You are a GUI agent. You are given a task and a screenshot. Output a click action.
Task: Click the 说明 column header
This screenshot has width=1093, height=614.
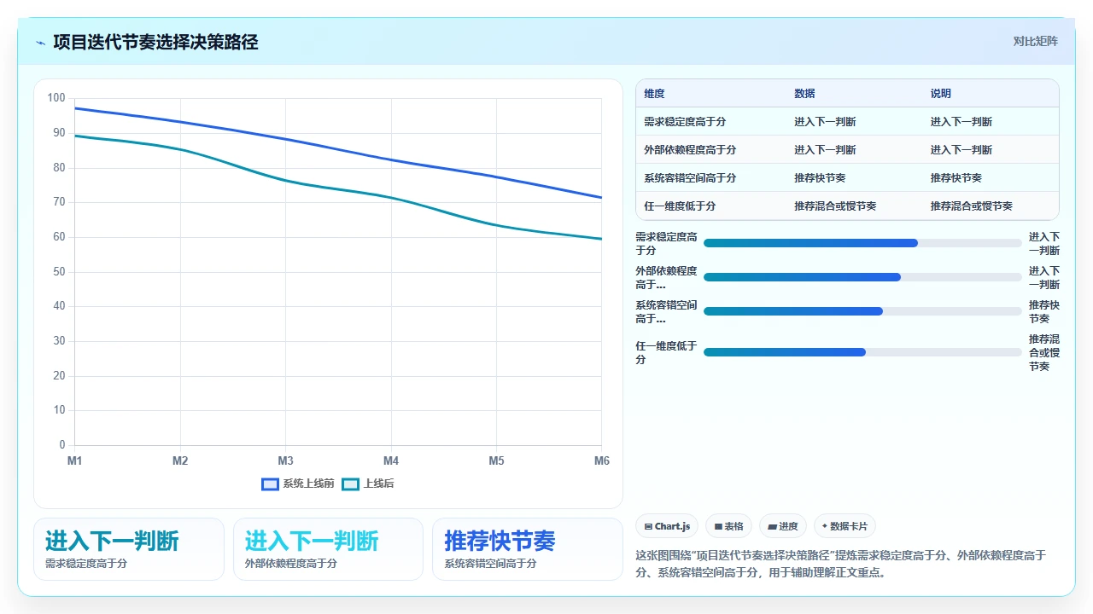point(941,94)
